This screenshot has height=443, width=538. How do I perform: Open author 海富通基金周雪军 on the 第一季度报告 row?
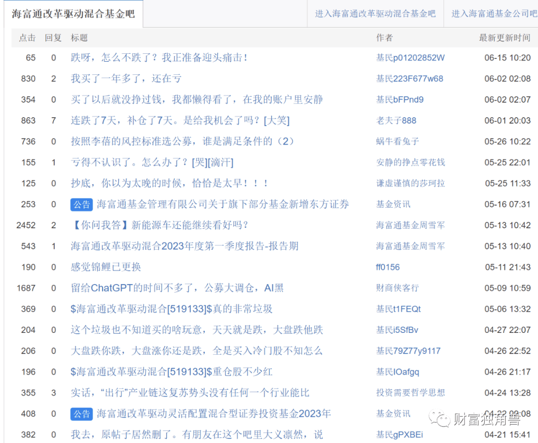(x=410, y=246)
